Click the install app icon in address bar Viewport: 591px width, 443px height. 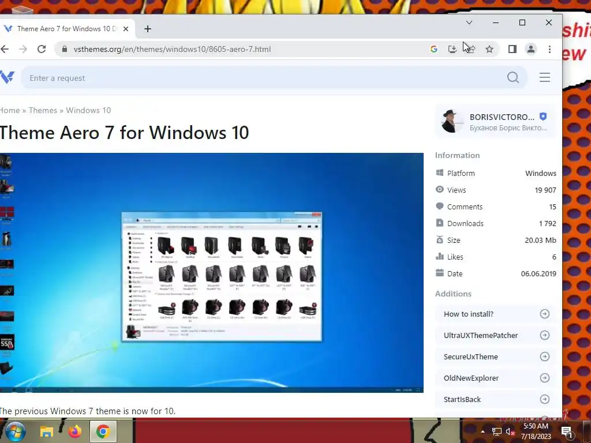coord(452,49)
